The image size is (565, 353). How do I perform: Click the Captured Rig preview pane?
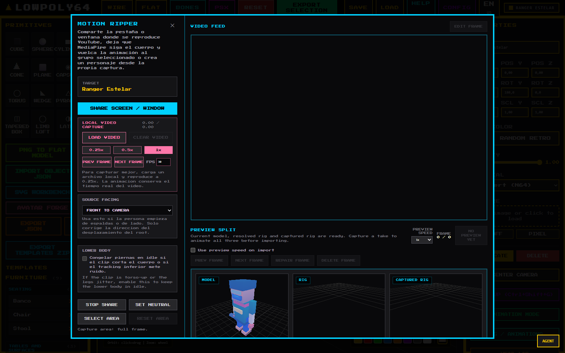[436, 306]
